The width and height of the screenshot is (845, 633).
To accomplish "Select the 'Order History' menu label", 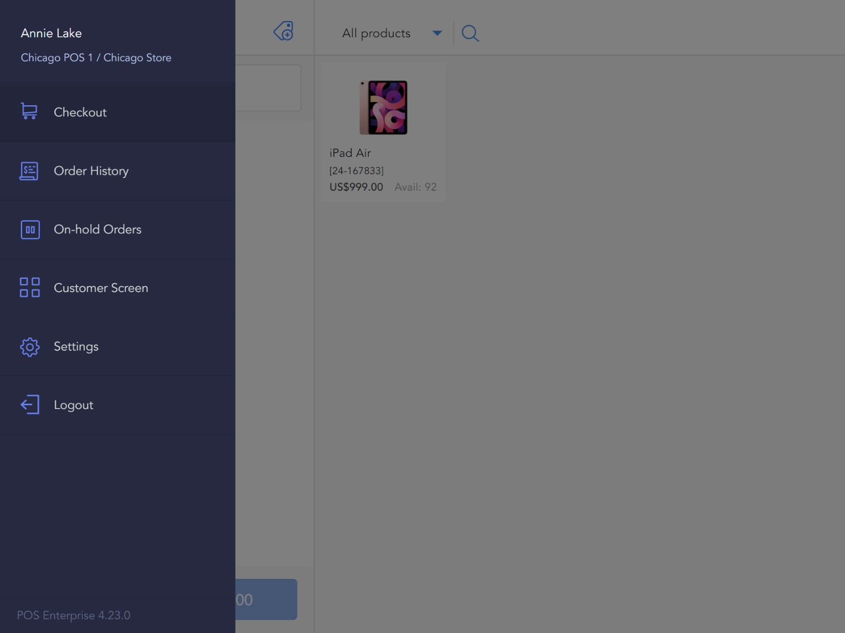I will [91, 171].
